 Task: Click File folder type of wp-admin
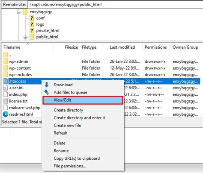pos(91,62)
